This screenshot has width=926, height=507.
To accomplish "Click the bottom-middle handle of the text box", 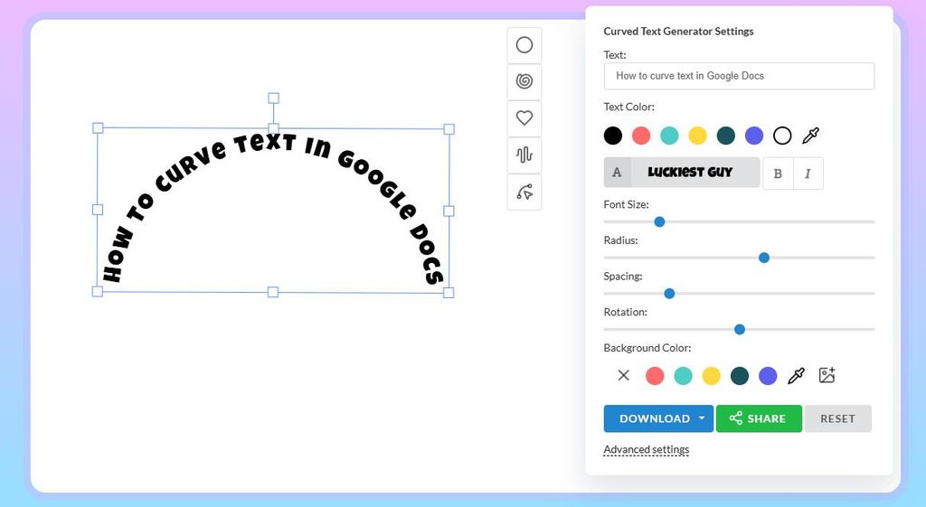I will pos(273,292).
